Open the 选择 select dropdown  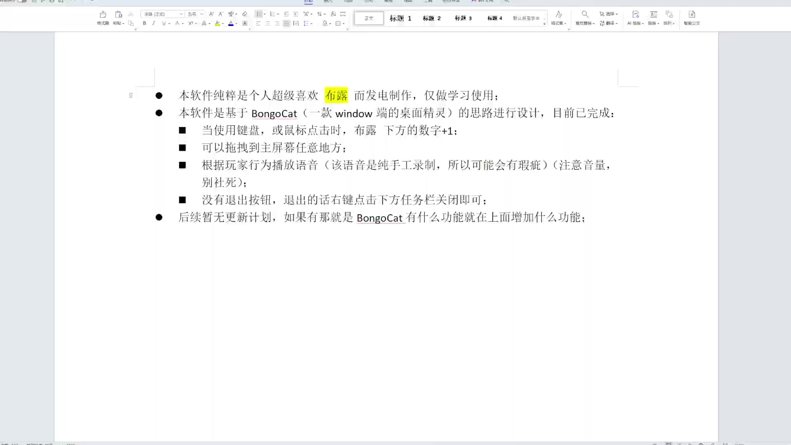click(x=608, y=14)
